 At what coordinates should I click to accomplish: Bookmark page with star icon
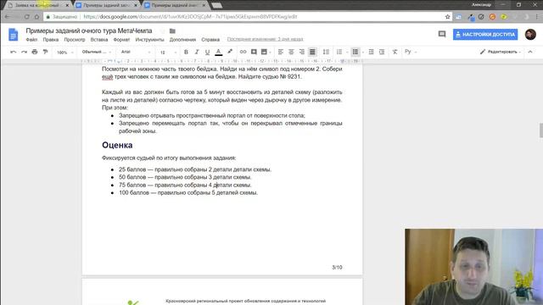click(447, 17)
